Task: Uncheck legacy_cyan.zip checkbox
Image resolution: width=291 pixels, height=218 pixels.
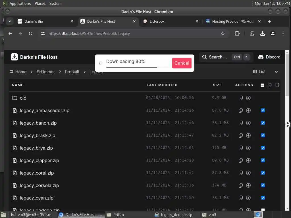Action: tap(263, 198)
